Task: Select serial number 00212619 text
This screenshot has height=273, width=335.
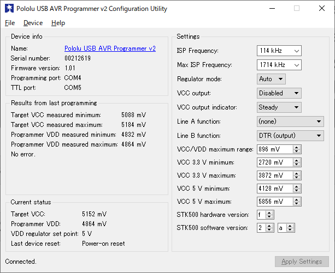Action: coord(78,58)
